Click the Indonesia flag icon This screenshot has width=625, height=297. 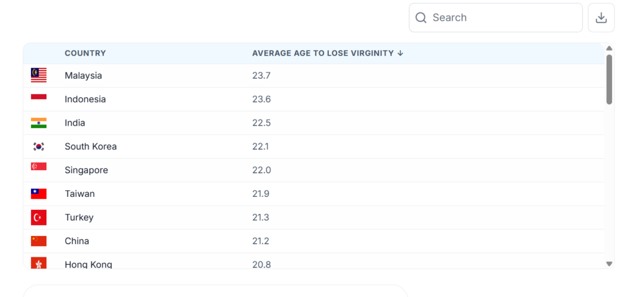(x=38, y=97)
